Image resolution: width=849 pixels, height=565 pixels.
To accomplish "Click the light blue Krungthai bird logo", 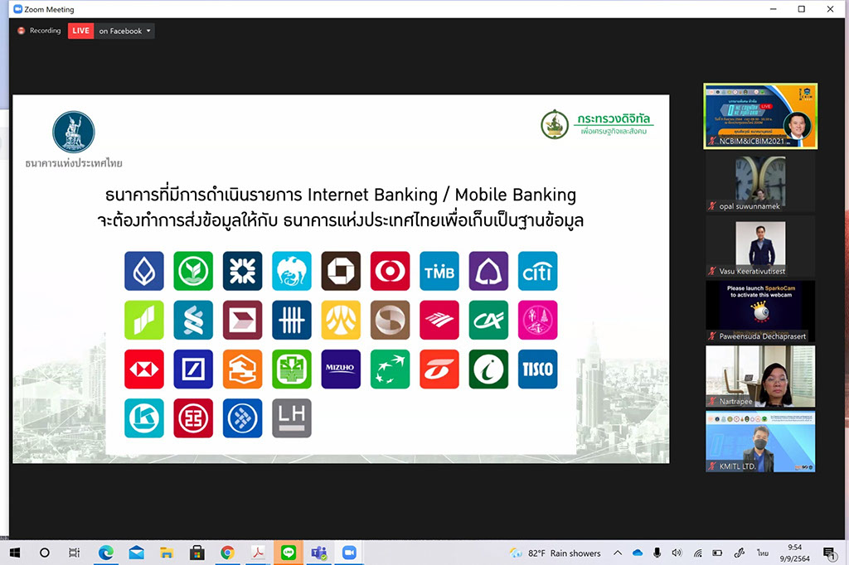I will (x=292, y=271).
